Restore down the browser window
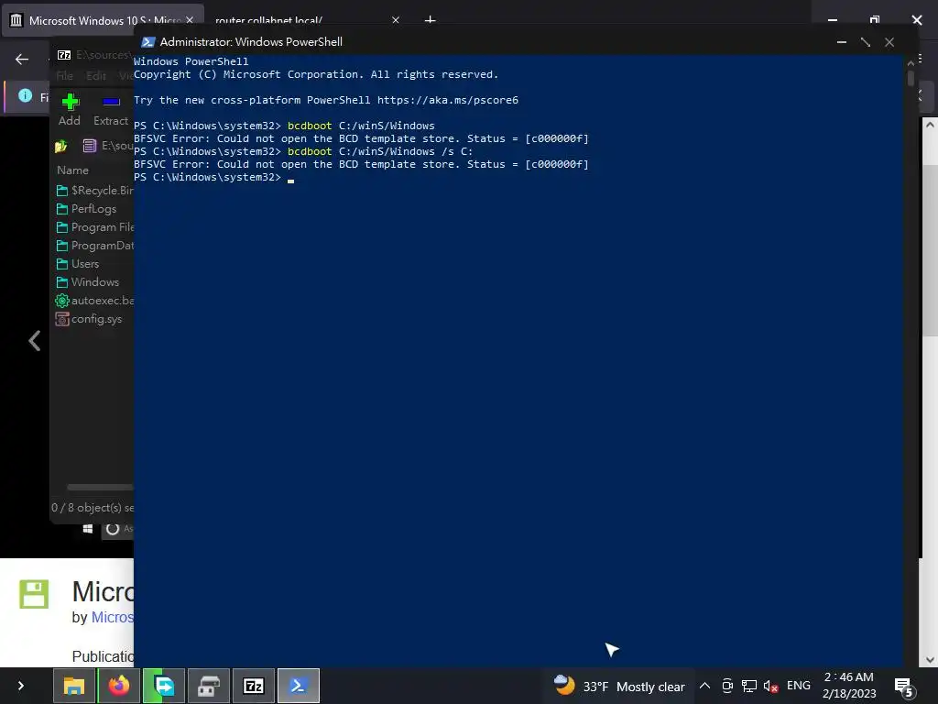Screen dimensions: 938x704 click(x=875, y=20)
